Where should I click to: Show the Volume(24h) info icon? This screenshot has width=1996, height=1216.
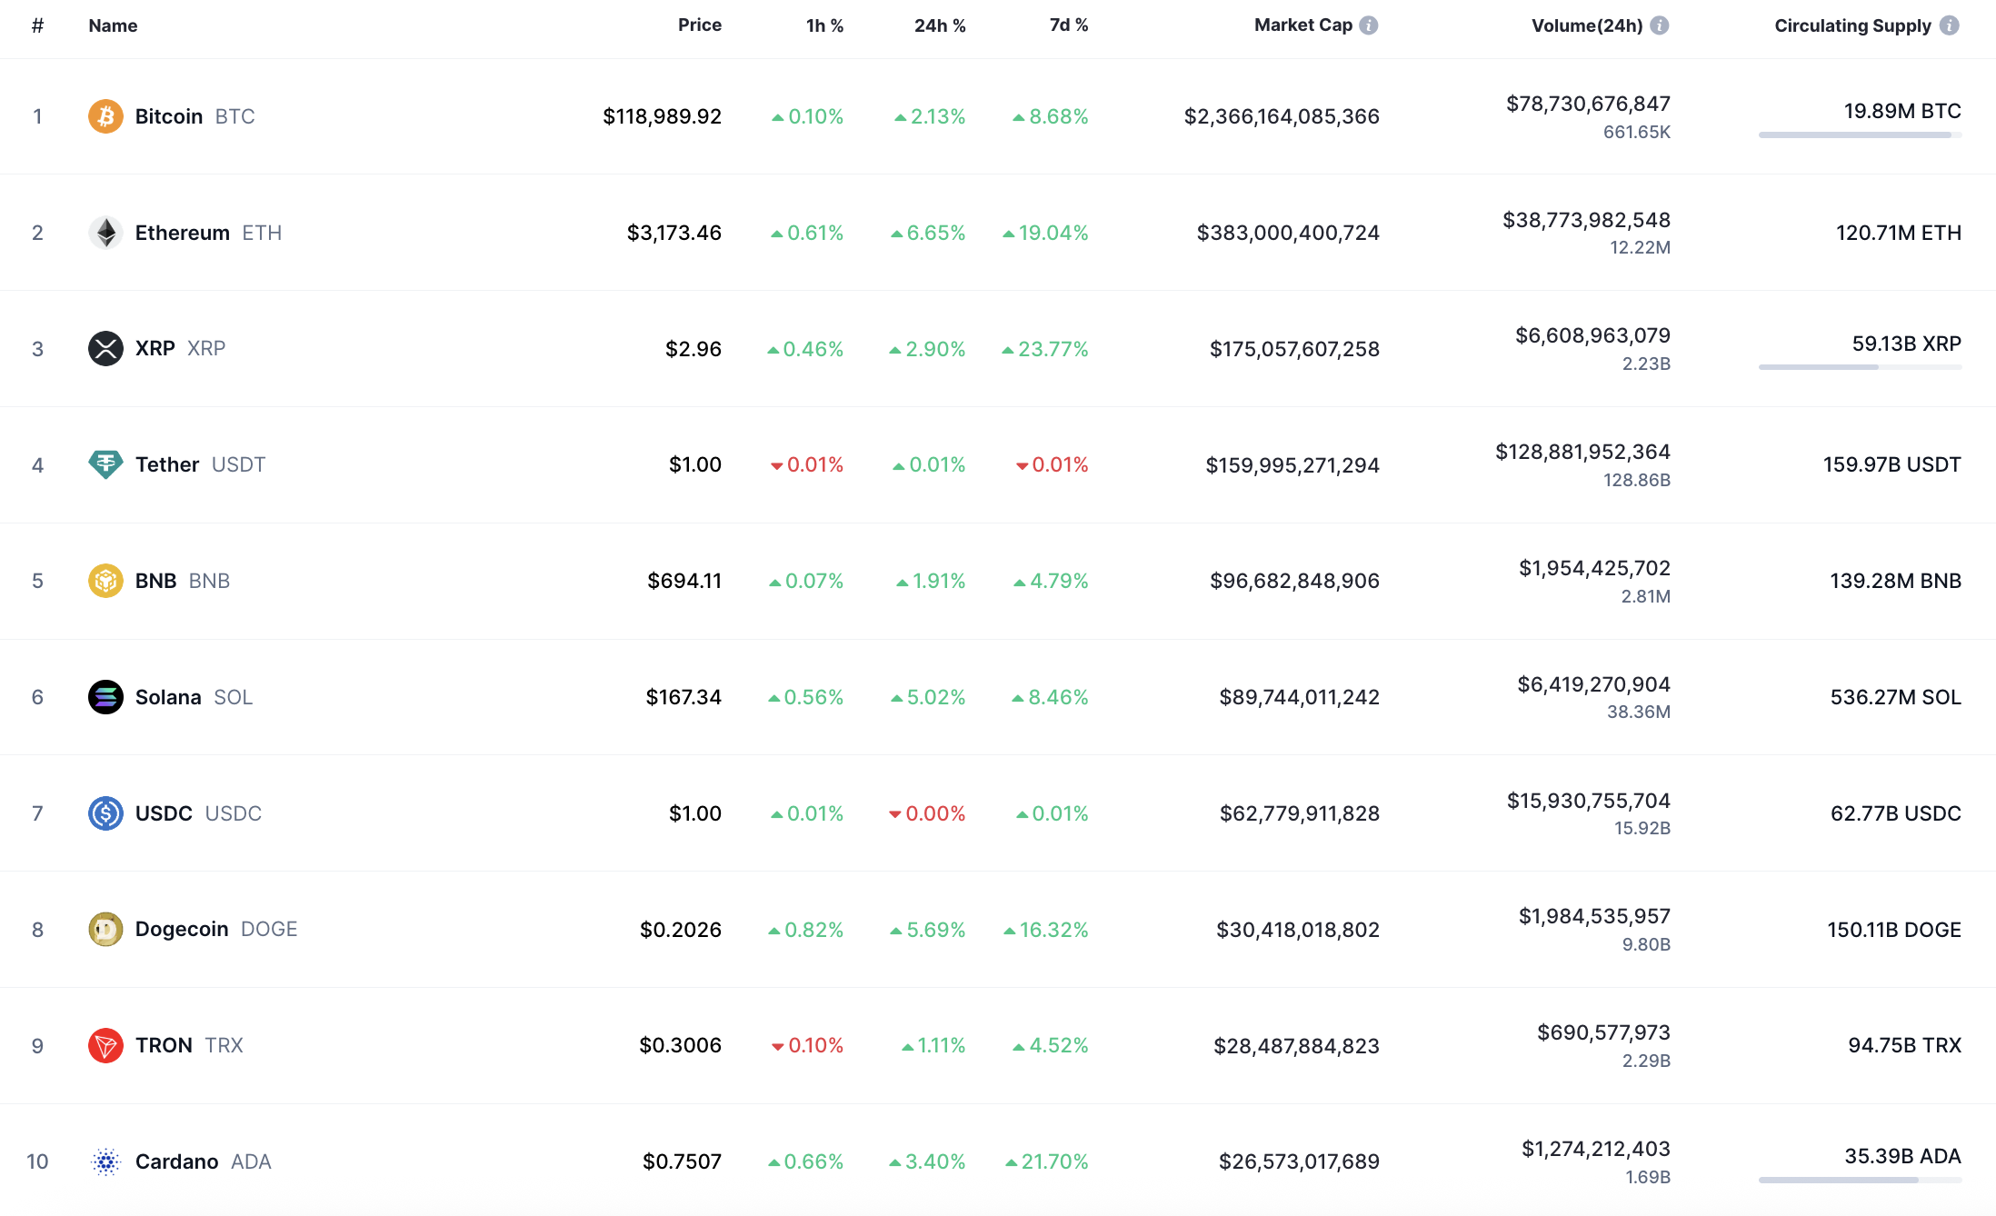[x=1660, y=25]
